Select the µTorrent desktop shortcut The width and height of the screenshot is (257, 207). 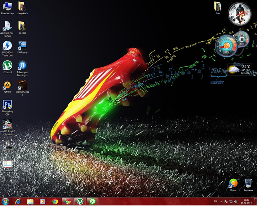pyautogui.click(x=7, y=67)
